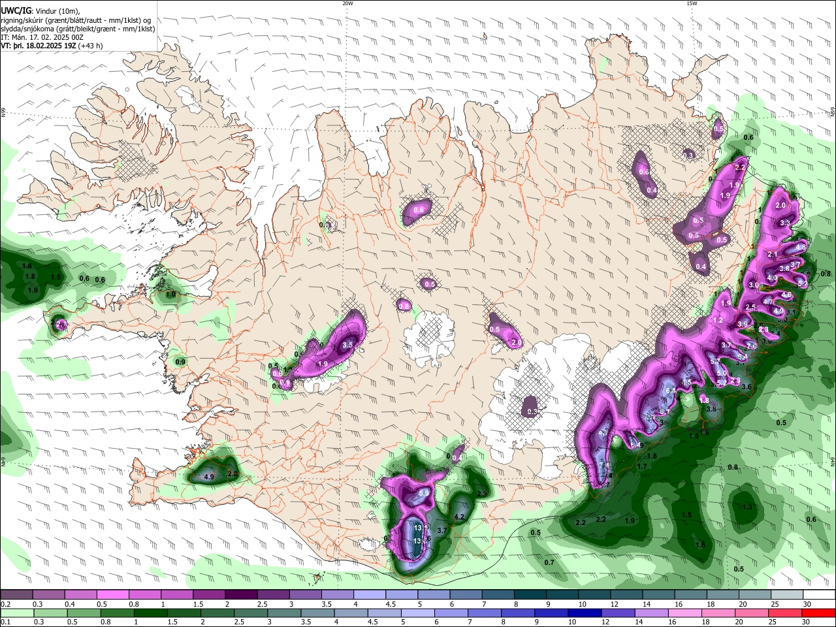Click the 5.7 snowfall value on the map
836x627 pixels.
coord(715,361)
